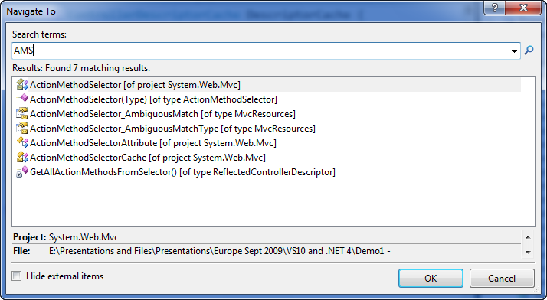
Task: Enable the Hide external items checkbox
Action: point(16,276)
